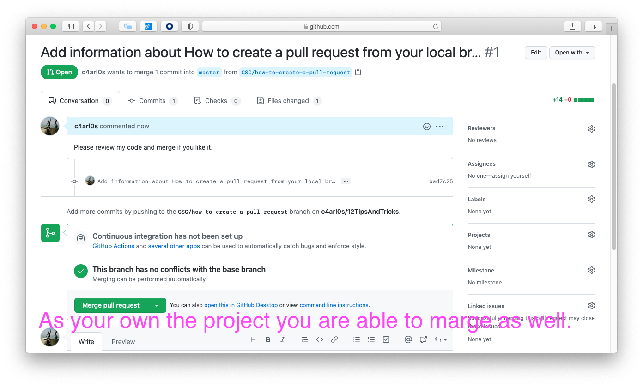Open the several other apps link
This screenshot has height=387, width=643.
pos(174,246)
